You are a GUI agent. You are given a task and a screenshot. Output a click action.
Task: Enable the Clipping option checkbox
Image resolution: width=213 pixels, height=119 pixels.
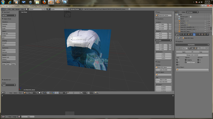(x=186, y=60)
